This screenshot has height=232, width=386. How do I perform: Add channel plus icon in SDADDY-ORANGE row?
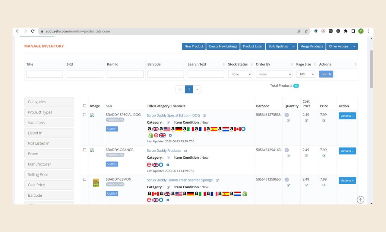168,165
